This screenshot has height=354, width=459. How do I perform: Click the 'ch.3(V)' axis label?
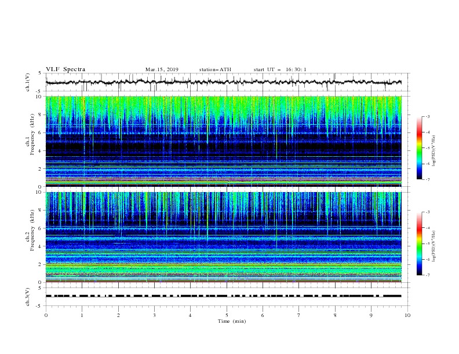point(28,297)
